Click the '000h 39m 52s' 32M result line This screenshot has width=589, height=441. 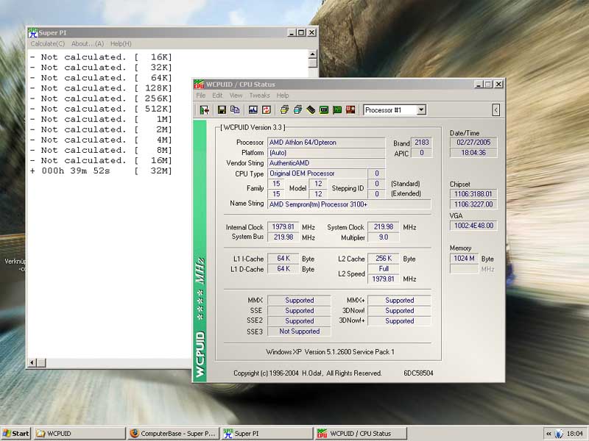click(101, 171)
